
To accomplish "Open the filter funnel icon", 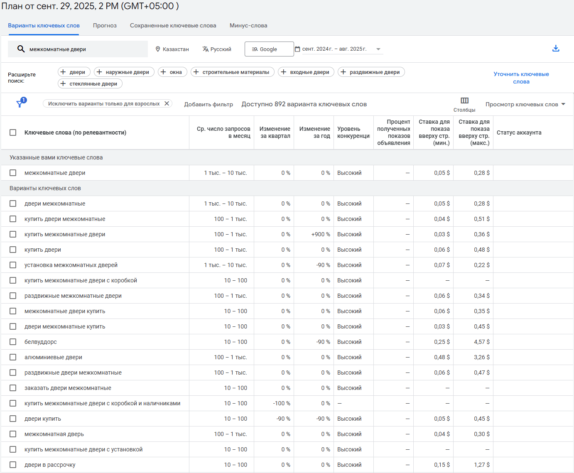I will pyautogui.click(x=20, y=104).
